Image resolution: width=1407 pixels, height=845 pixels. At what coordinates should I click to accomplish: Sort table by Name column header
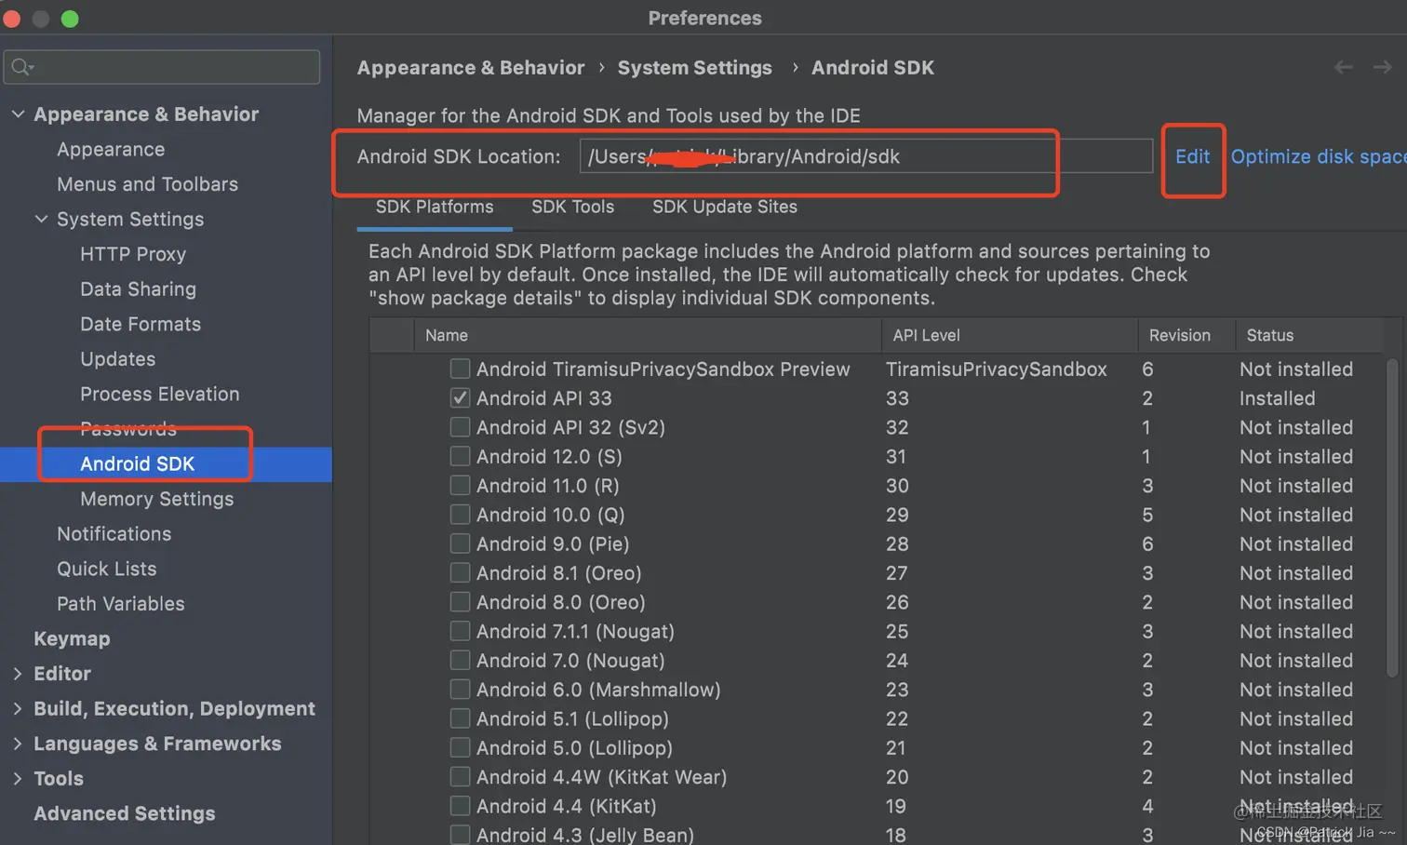click(648, 335)
